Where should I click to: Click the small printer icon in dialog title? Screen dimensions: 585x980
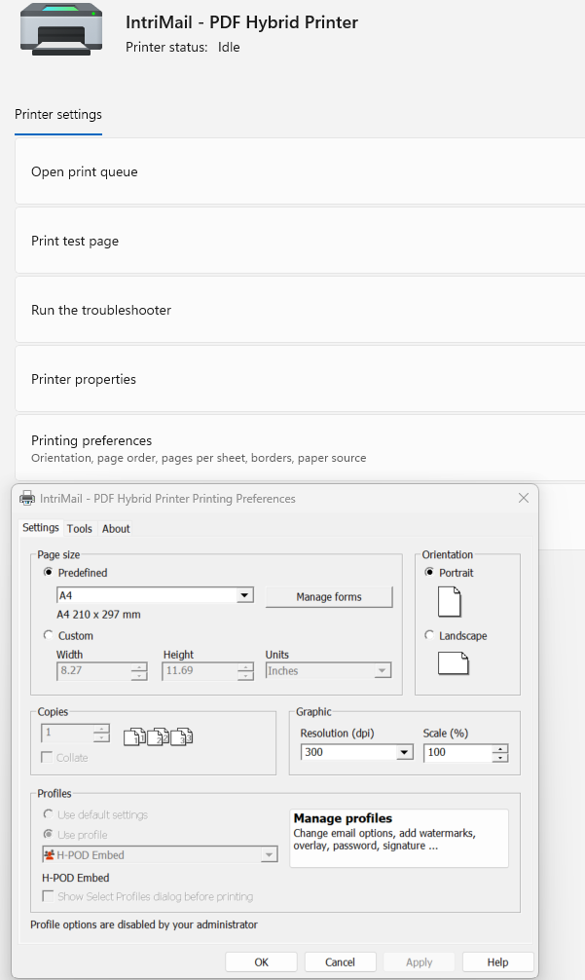[x=27, y=498]
